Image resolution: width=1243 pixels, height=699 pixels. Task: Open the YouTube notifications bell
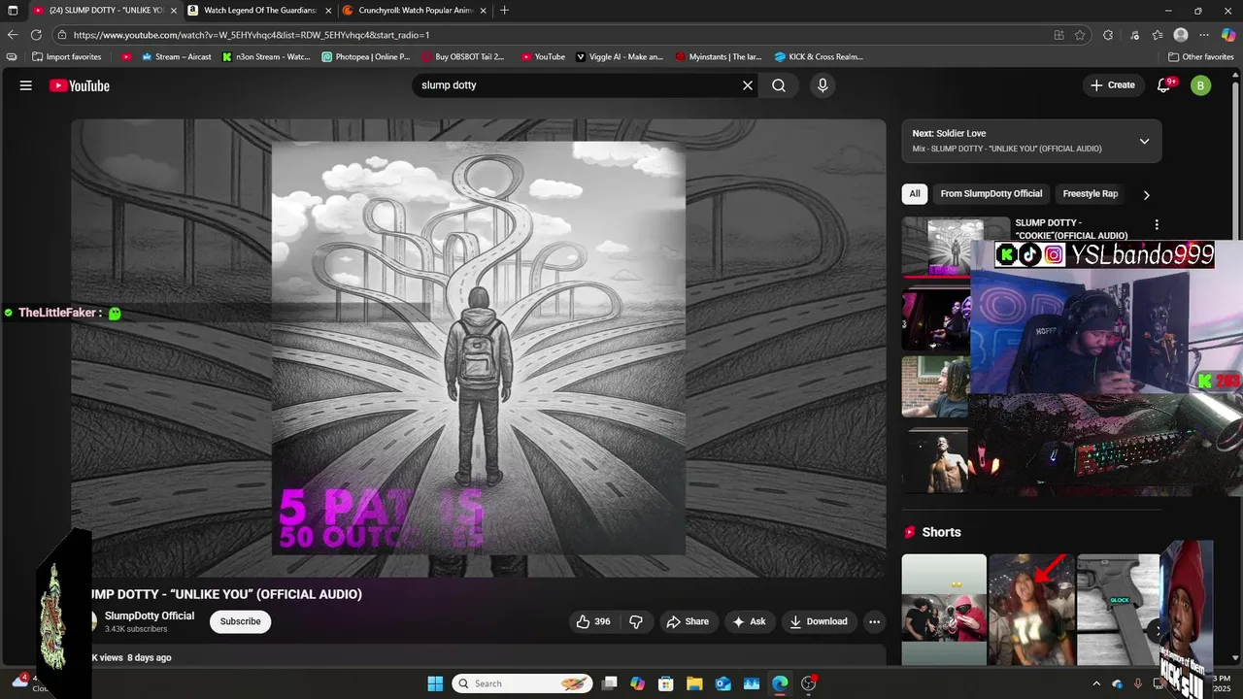point(1164,85)
